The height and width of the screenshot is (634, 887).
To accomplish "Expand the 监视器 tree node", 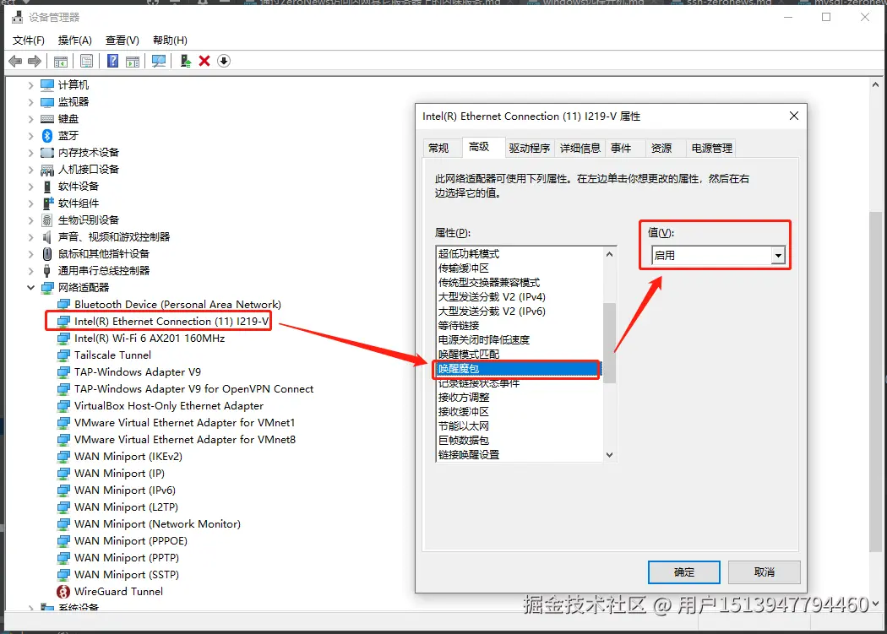I will tap(31, 102).
